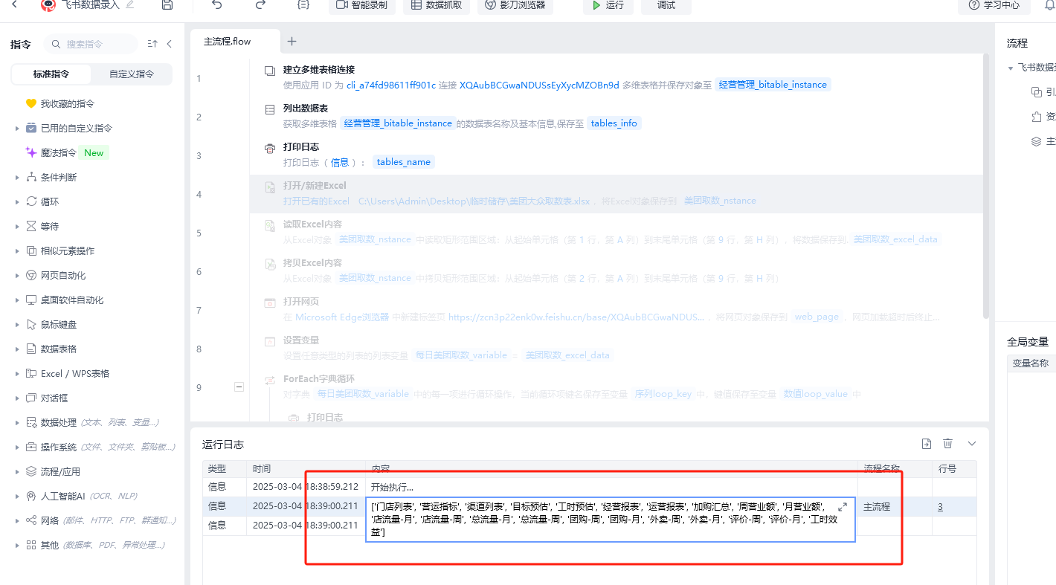Screen dimensions: 1056x585
Task: Expand the 条件判断 command category
Action: coord(17,178)
